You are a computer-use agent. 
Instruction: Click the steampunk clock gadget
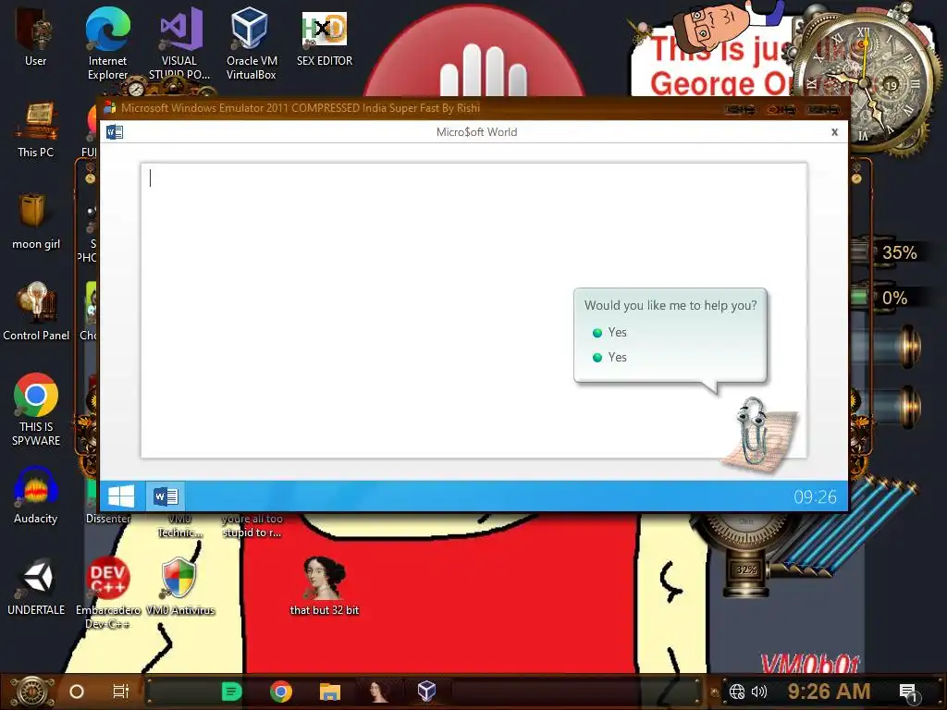pyautogui.click(x=865, y=81)
